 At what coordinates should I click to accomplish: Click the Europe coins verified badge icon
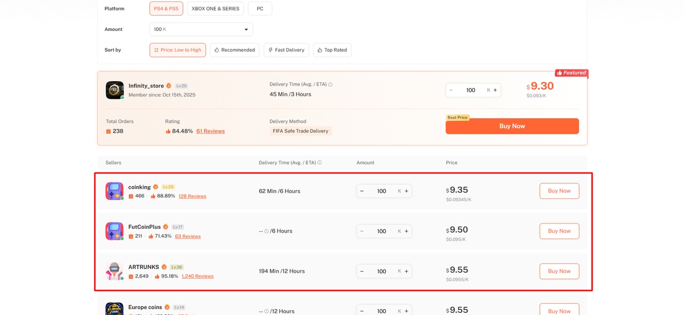click(167, 307)
